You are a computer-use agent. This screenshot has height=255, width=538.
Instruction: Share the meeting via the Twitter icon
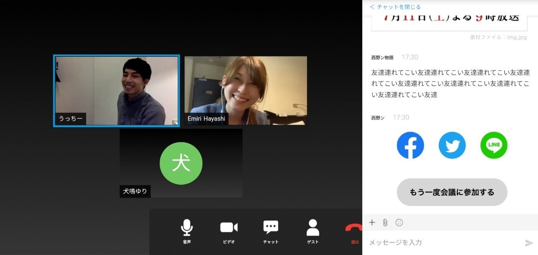452,145
